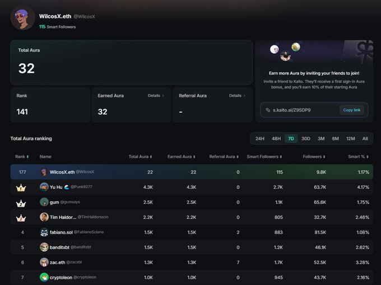Click the silver crown rank 2 icon
Viewport: 381px width, 285px height.
[21, 203]
